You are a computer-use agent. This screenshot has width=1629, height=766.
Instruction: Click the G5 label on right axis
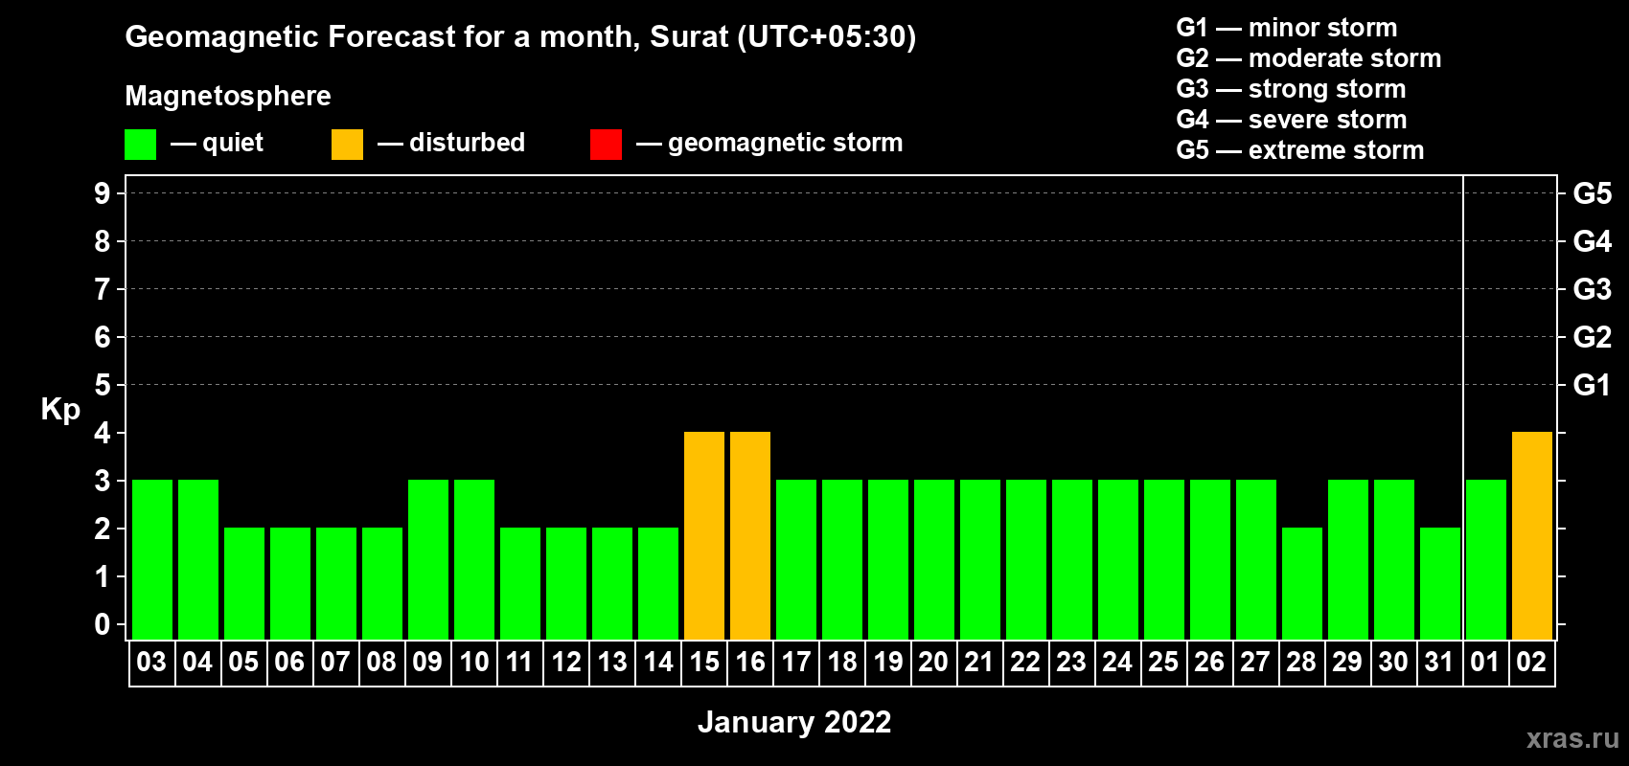coord(1593,193)
